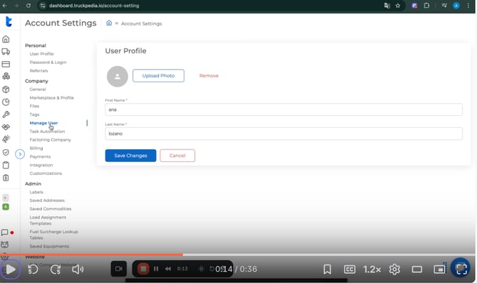Screen dimensions: 477x283
Task: Toggle picture-in-picture mode
Action: (439, 269)
